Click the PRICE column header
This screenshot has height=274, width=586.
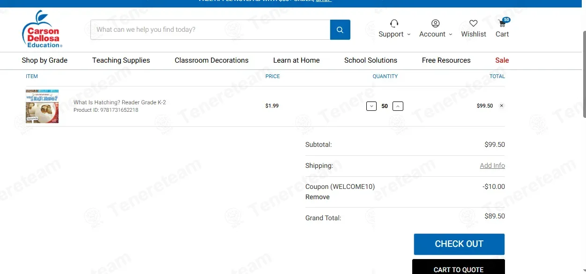tap(273, 76)
